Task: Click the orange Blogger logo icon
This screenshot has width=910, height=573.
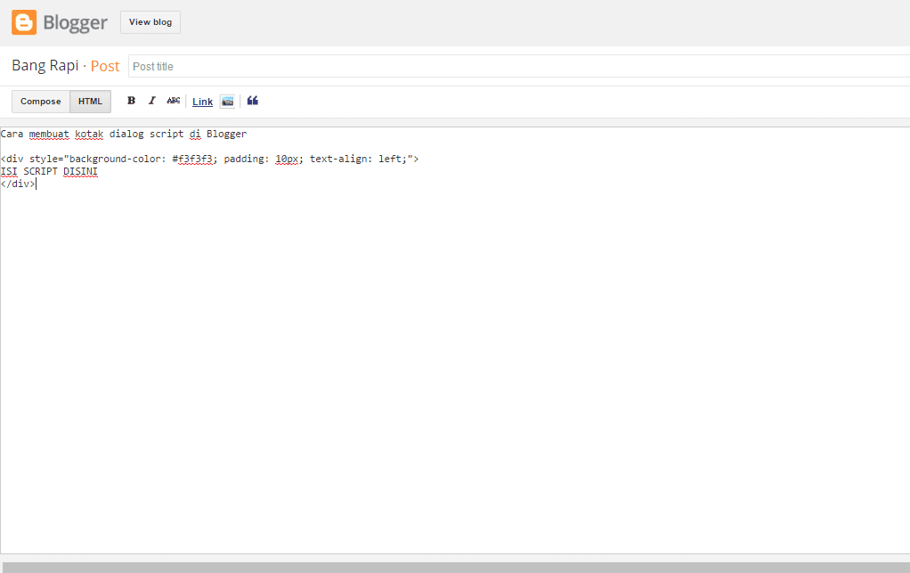Action: click(x=24, y=22)
